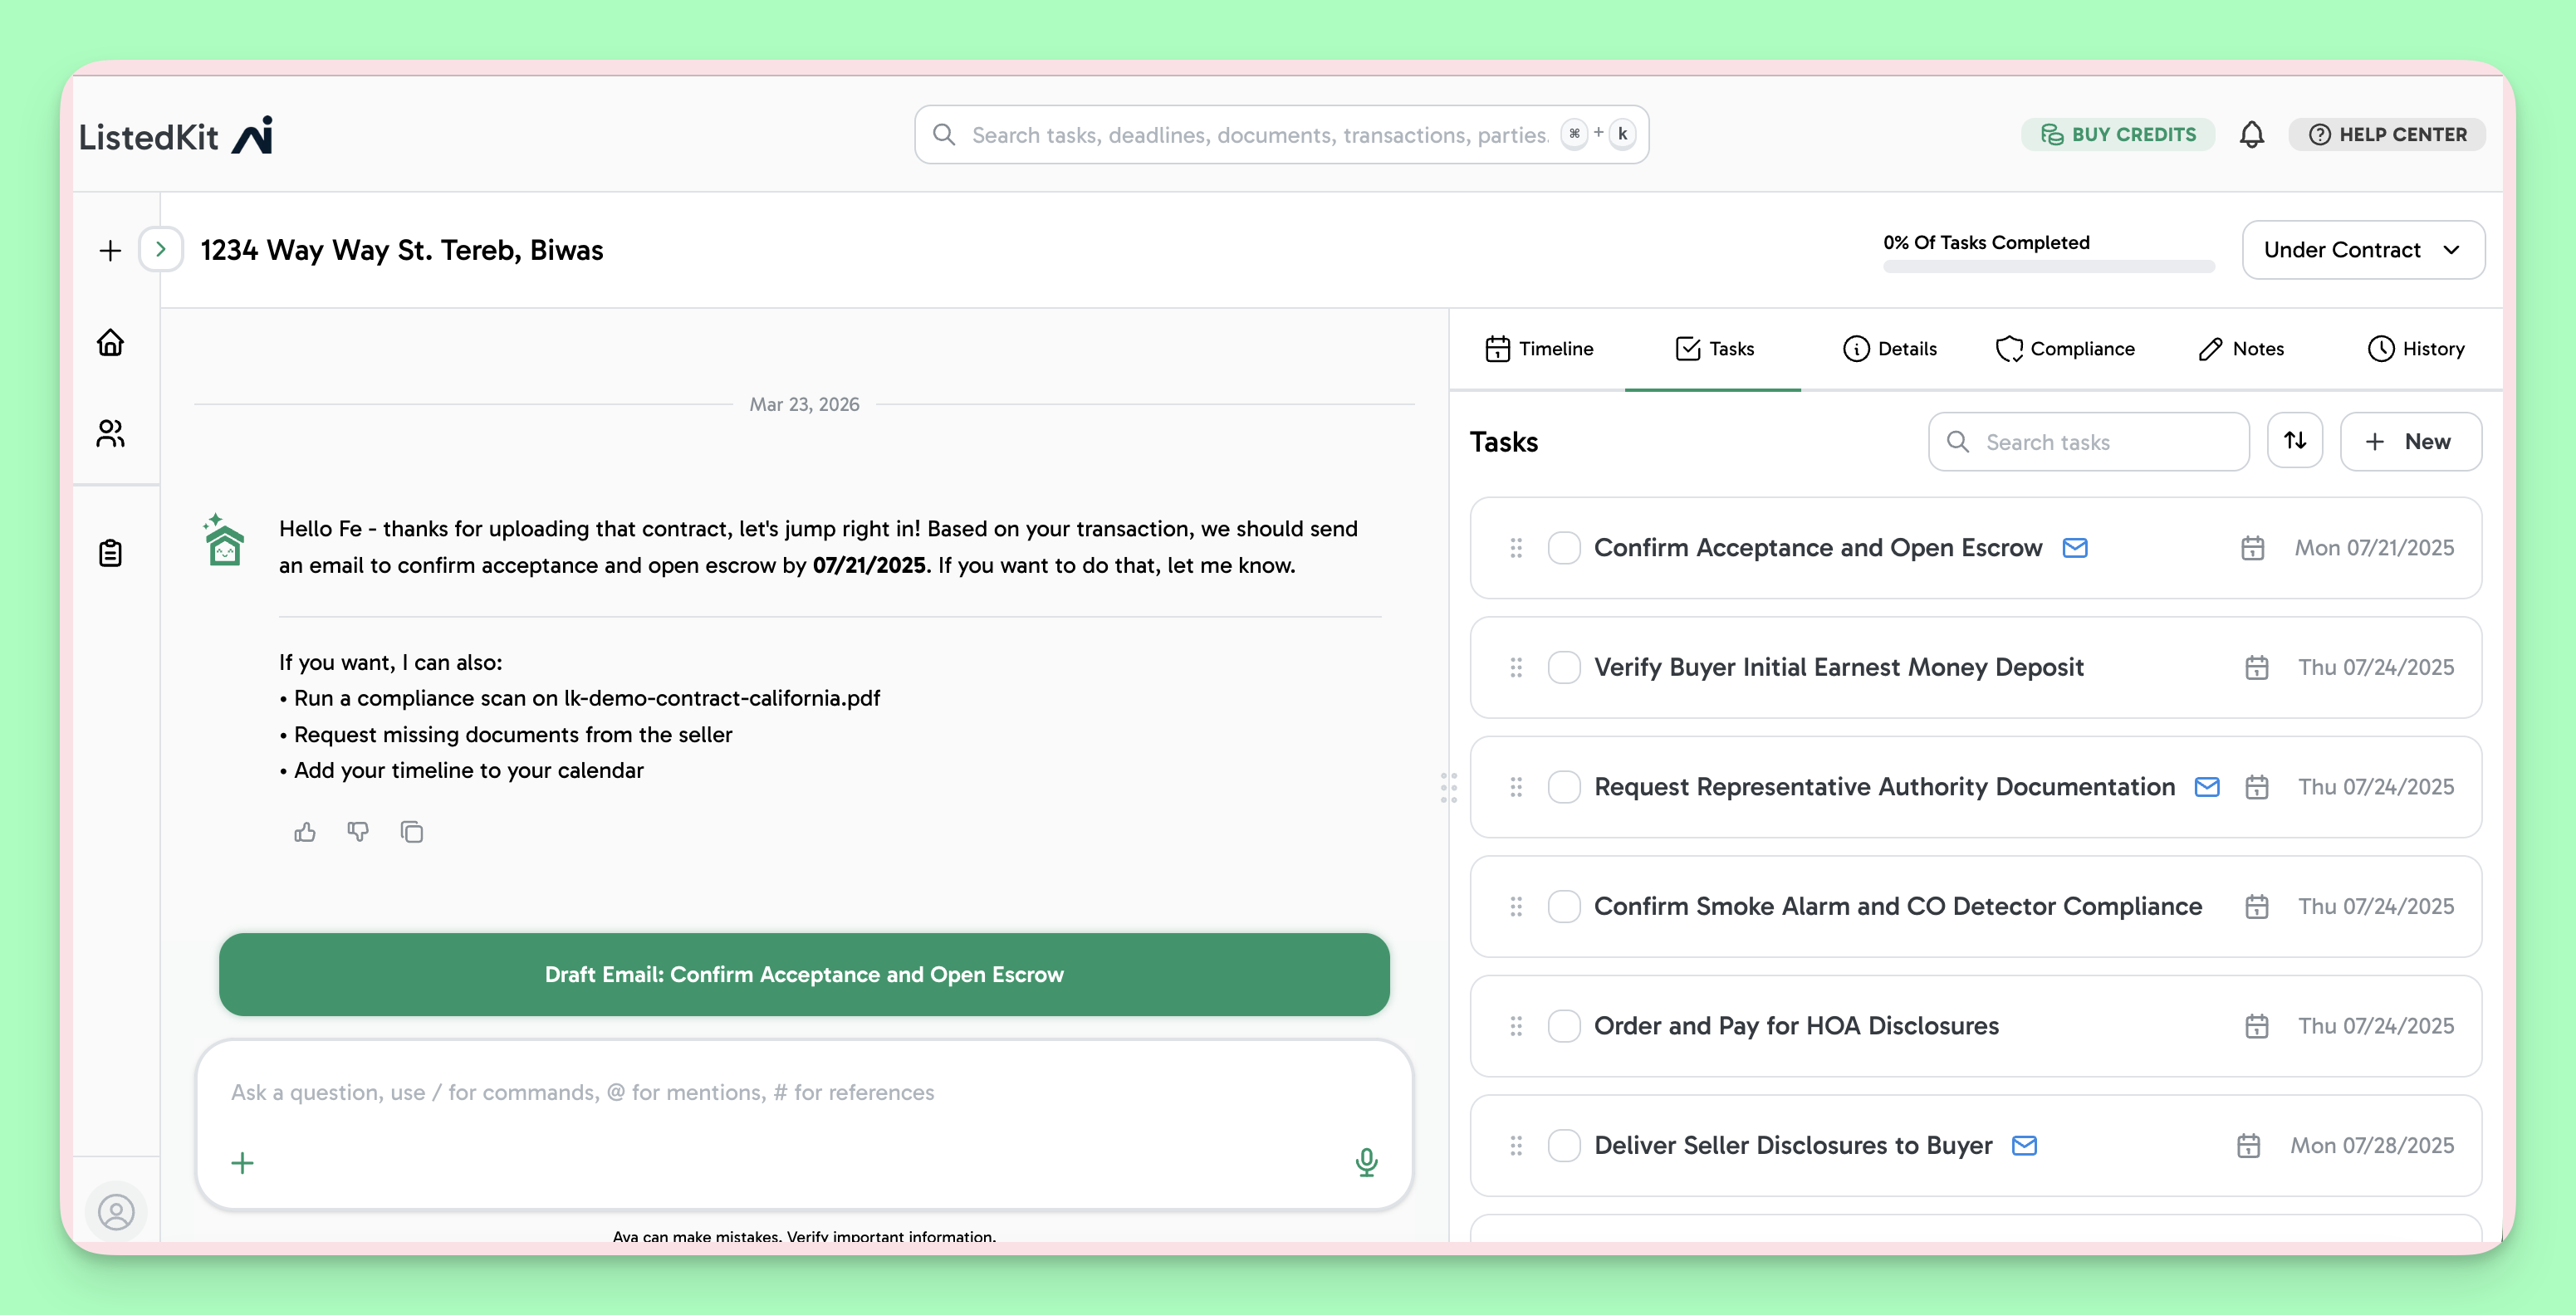This screenshot has width=2576, height=1315.
Task: Click the home icon in sidebar
Action: (x=110, y=342)
